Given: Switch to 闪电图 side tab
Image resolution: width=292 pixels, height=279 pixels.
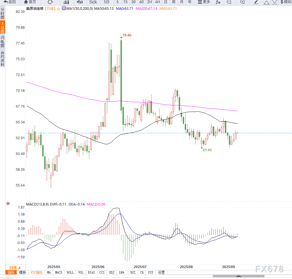Looking at the screenshot, I should [x=2, y=42].
